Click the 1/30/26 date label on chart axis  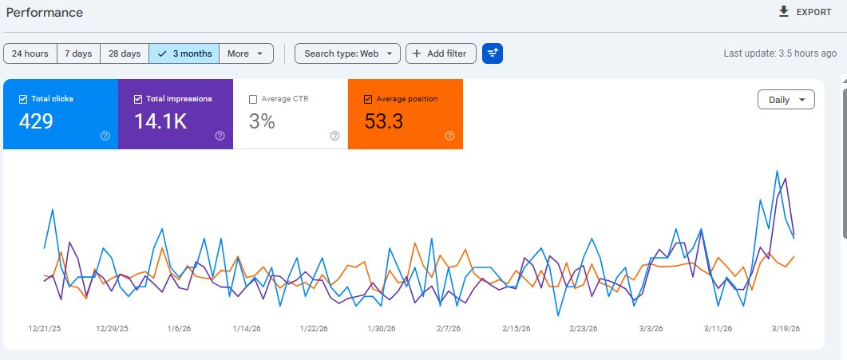382,329
